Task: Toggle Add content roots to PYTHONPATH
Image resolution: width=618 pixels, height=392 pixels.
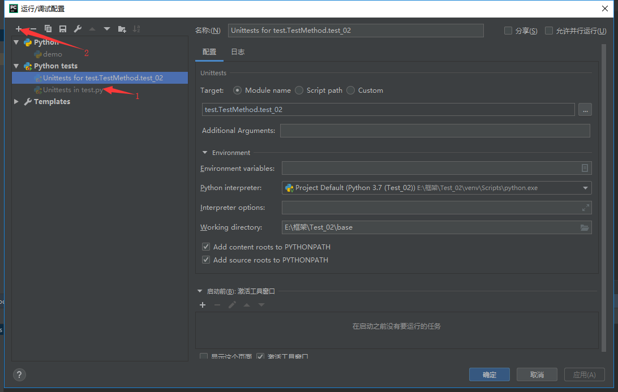Action: tap(206, 247)
